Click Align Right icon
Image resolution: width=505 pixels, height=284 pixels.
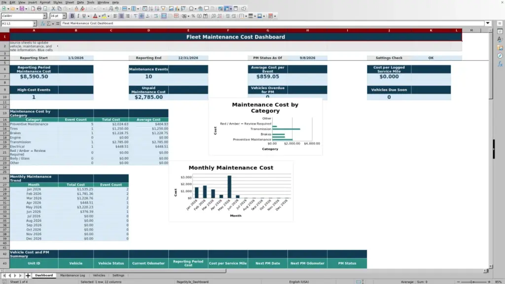click(x=128, y=16)
